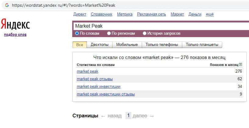Viewport: 249px width, 128px height.
Task: Click the Яндекс logo
Action: coord(15,24)
